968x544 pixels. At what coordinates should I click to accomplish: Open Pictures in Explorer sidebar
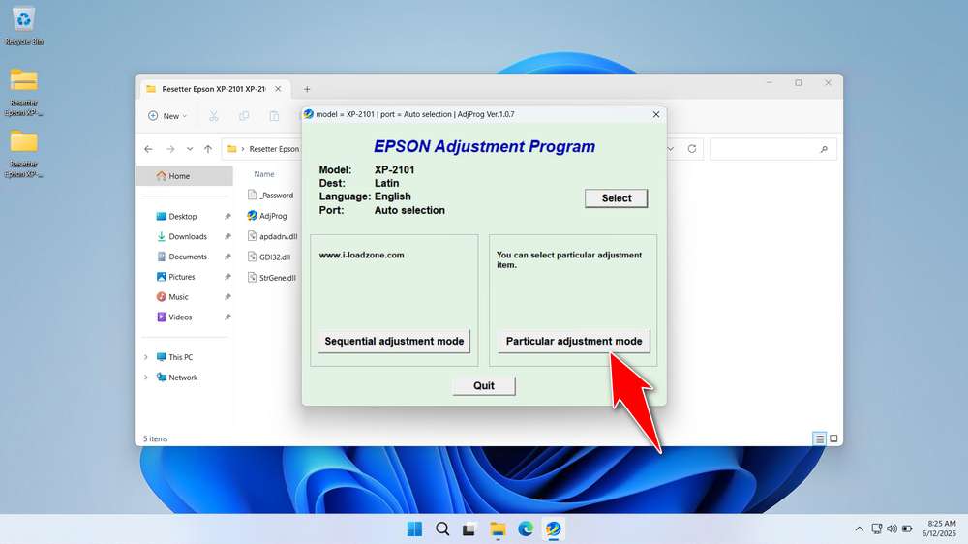[x=182, y=277]
